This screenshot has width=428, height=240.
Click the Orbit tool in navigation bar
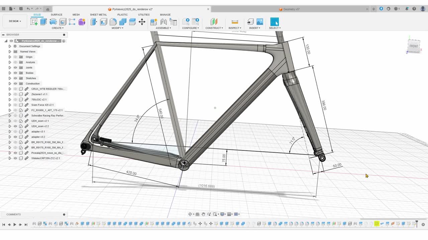pos(190,214)
